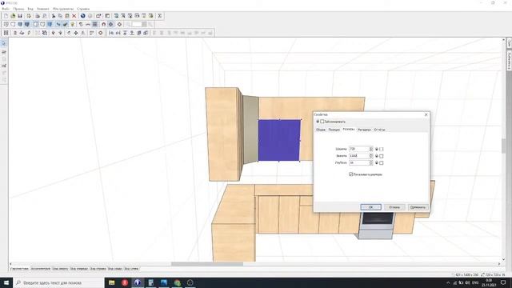Click the Windows taskbar search box
The height and width of the screenshot is (288, 512).
58,282
